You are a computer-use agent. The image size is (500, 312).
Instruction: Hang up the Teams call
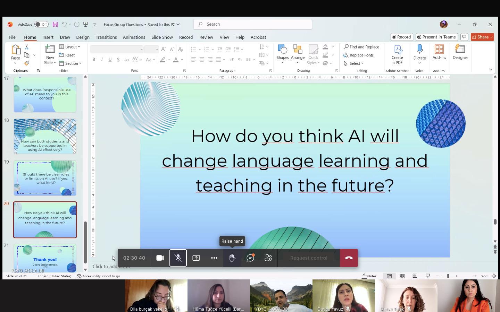click(349, 258)
